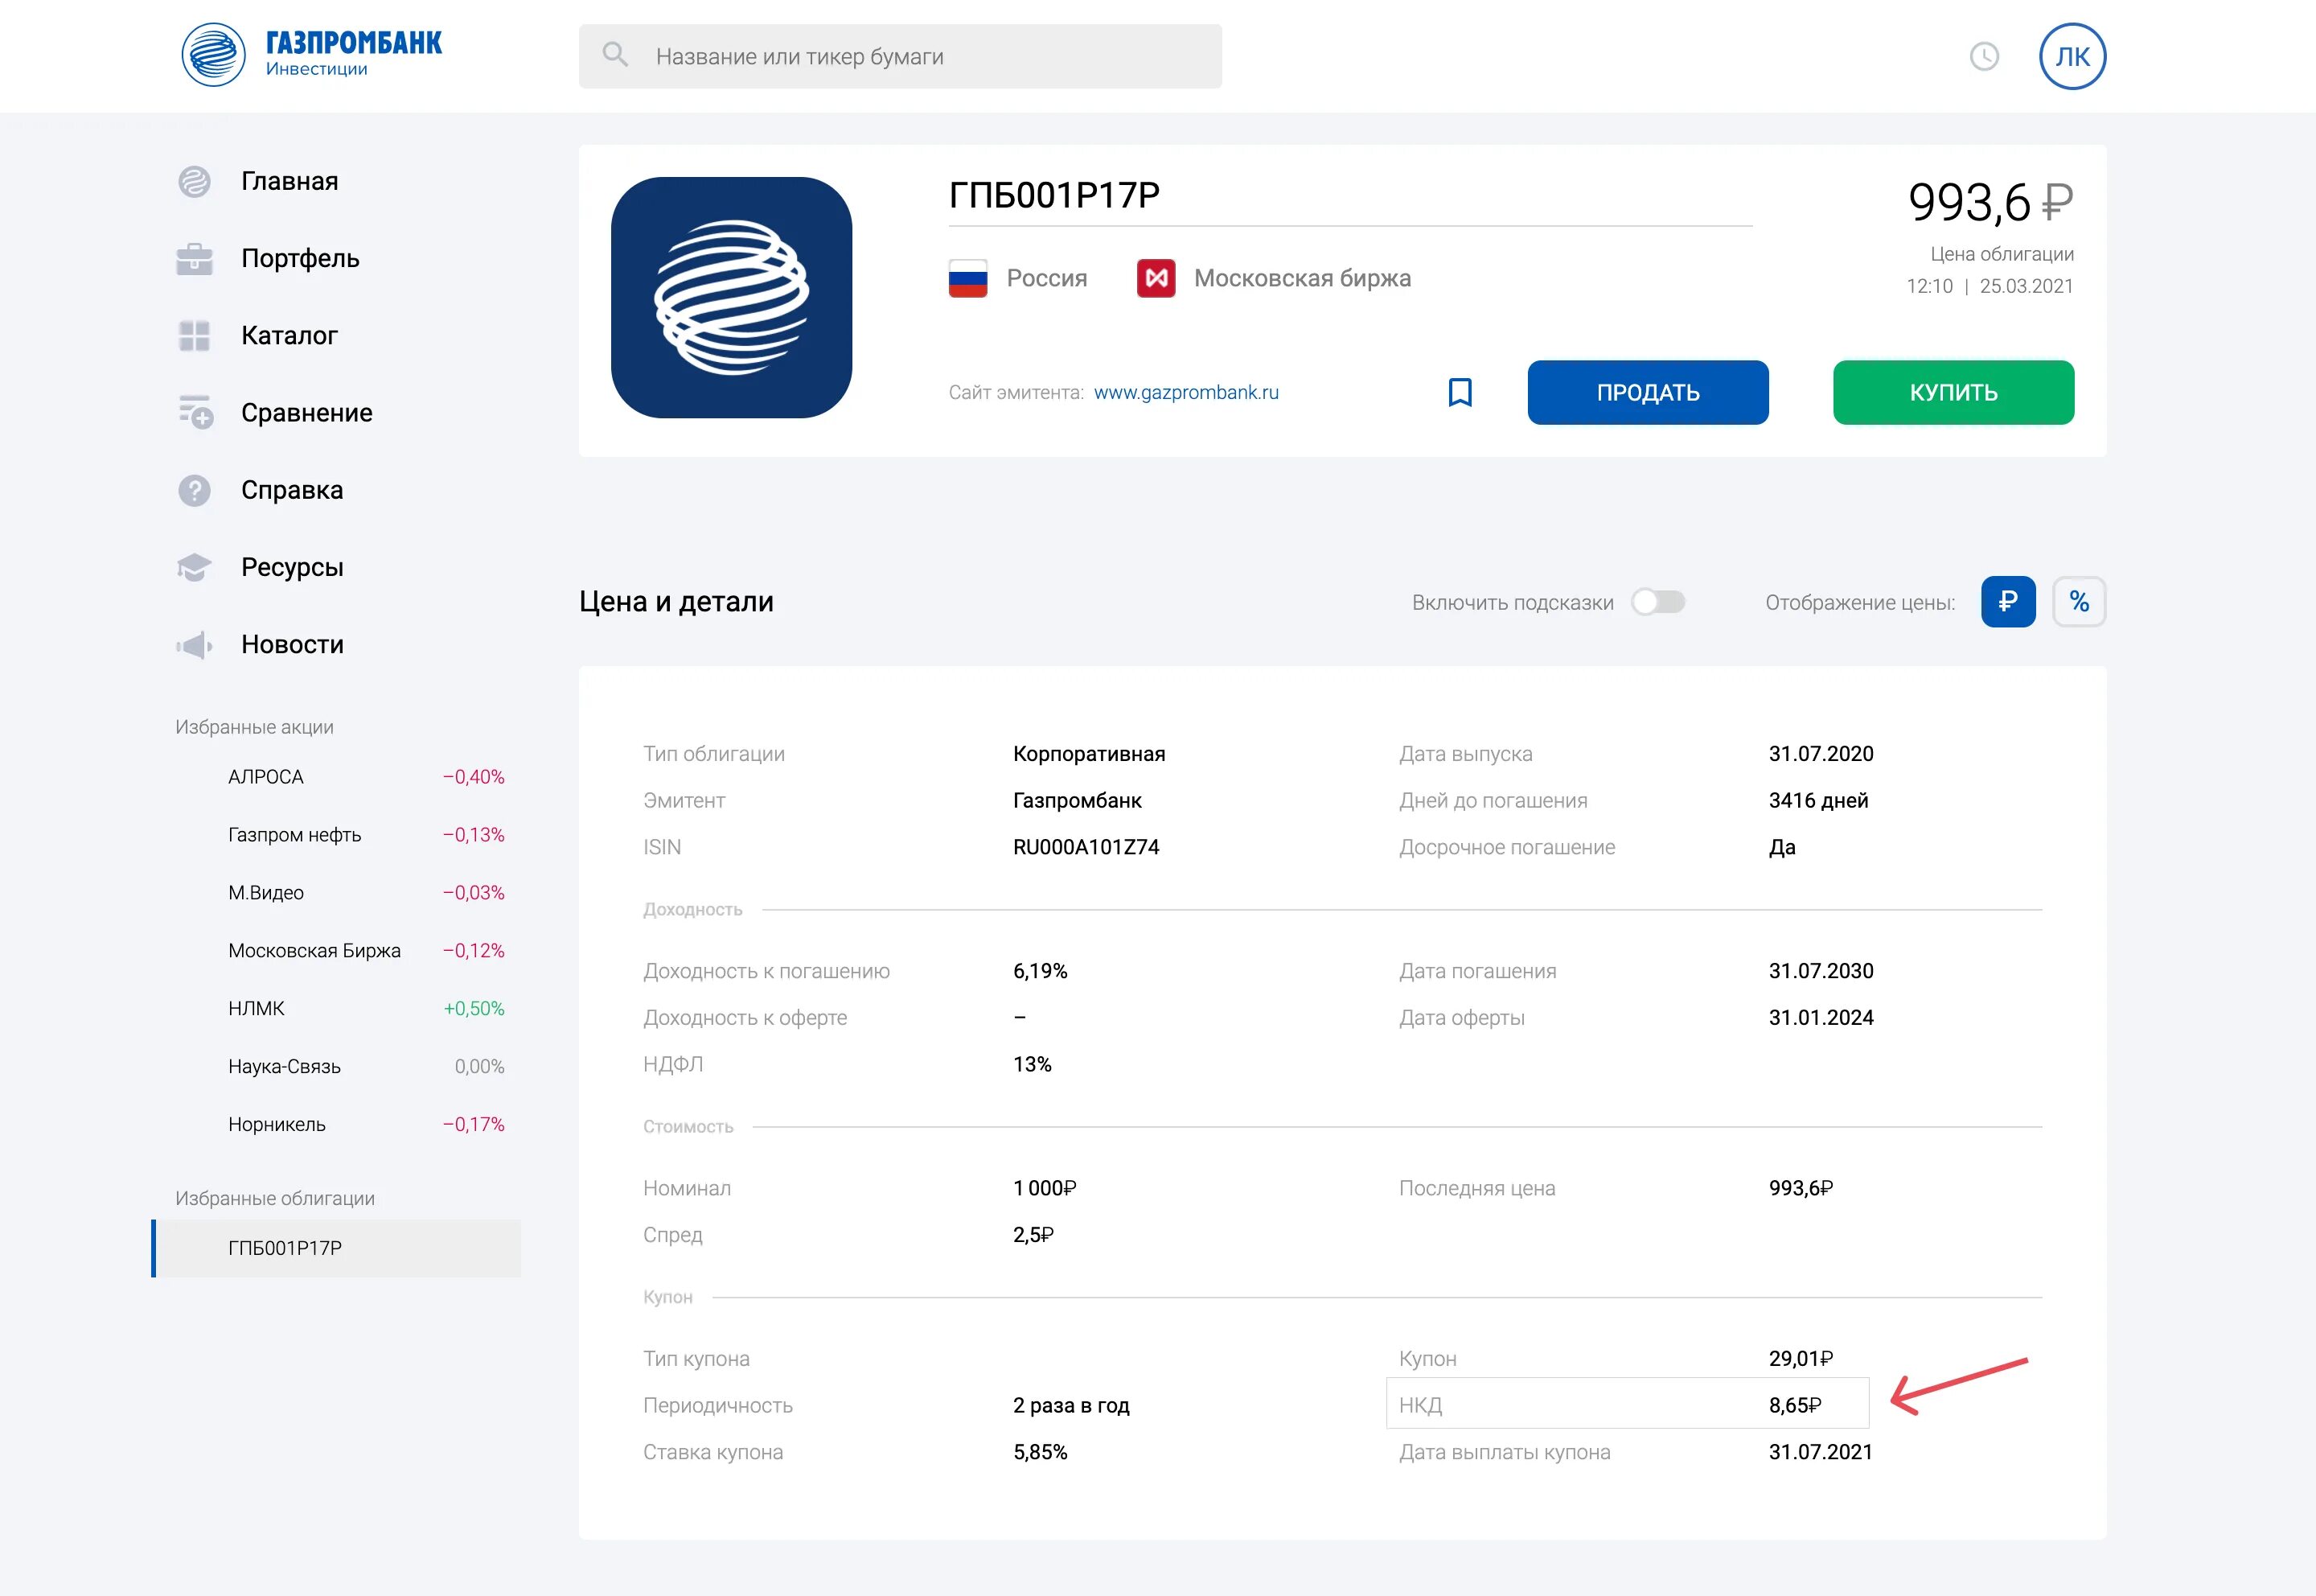Click the КУПИТЬ button
The image size is (2316, 1596).
pyautogui.click(x=1953, y=392)
